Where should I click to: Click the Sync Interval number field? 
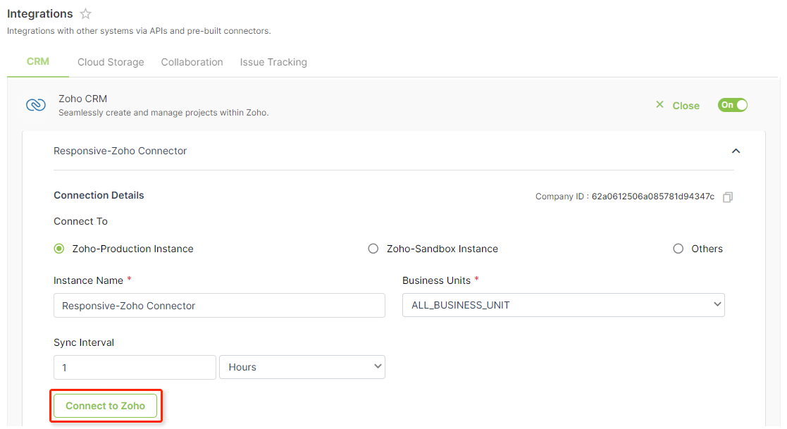135,367
